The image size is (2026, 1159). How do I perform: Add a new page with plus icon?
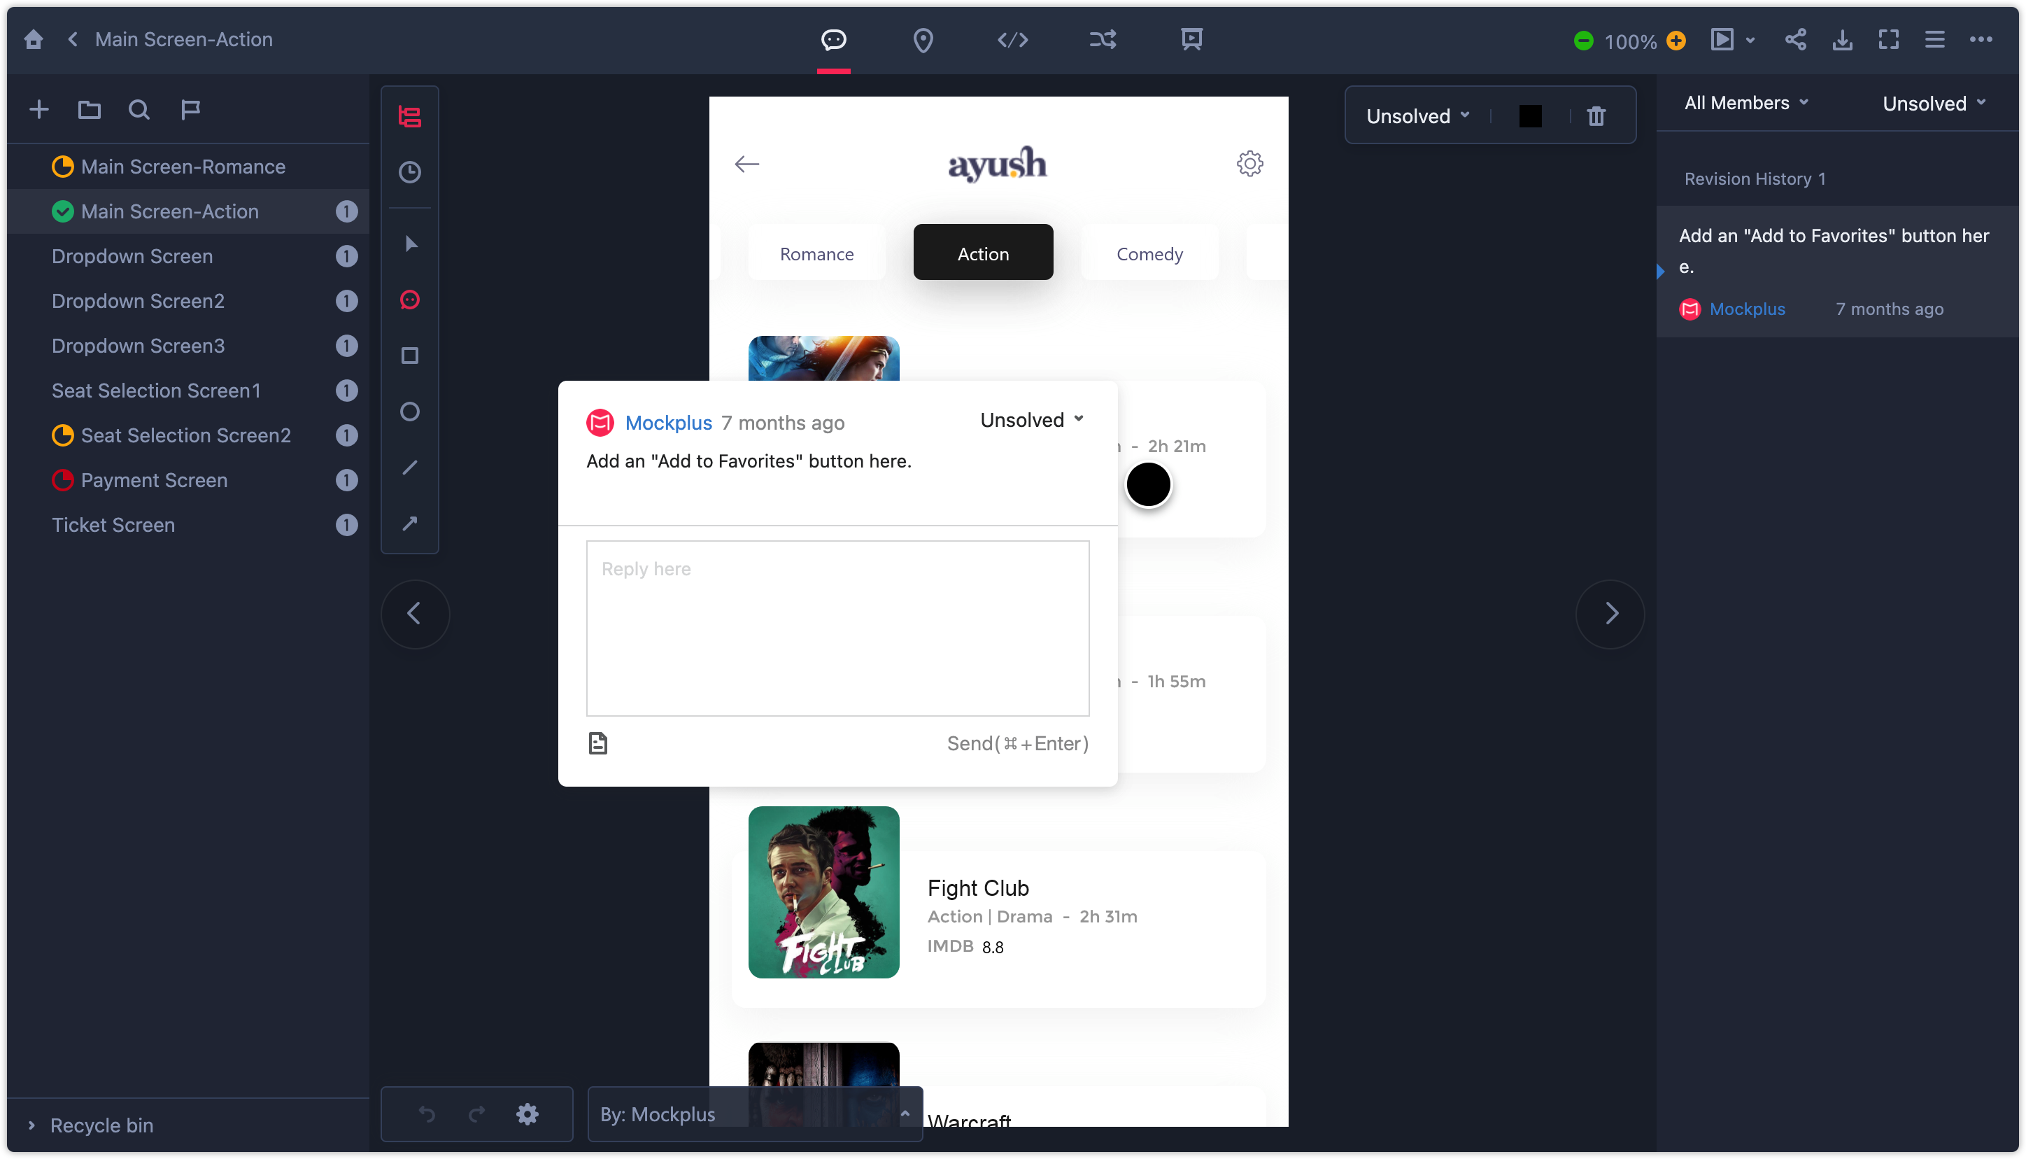[x=39, y=109]
